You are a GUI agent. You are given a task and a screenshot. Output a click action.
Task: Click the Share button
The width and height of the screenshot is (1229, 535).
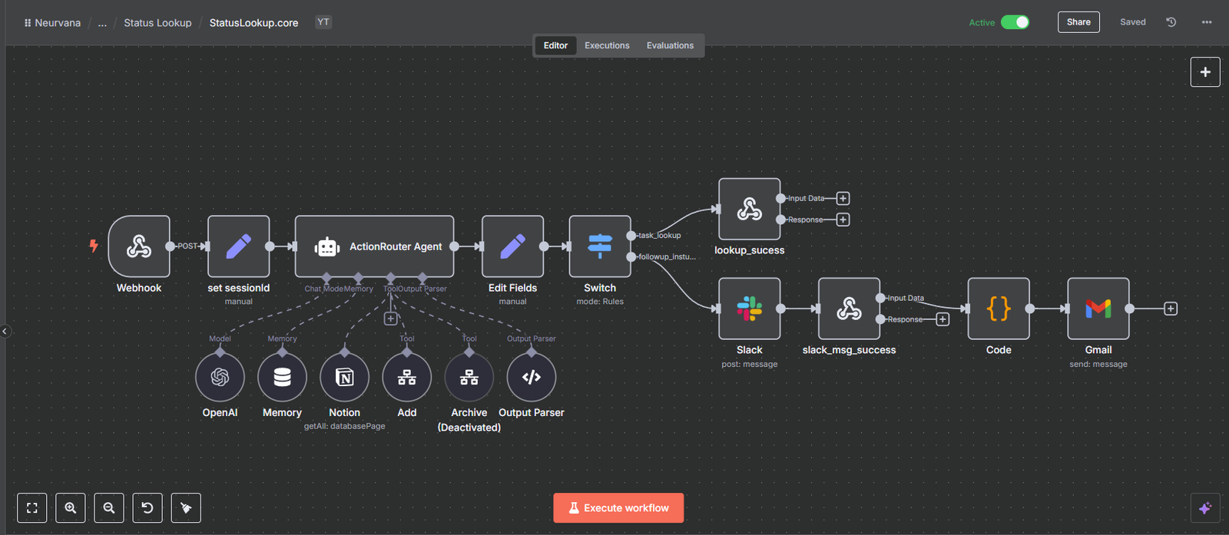click(x=1078, y=22)
